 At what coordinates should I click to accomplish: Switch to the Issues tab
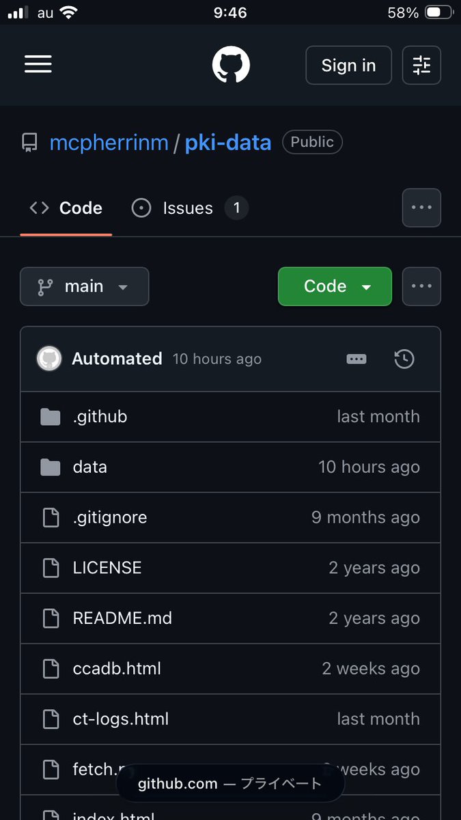tap(189, 208)
